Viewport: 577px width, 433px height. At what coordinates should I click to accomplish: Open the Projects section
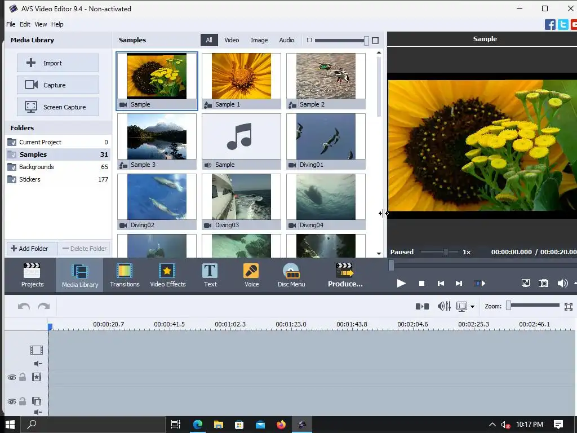click(x=32, y=275)
